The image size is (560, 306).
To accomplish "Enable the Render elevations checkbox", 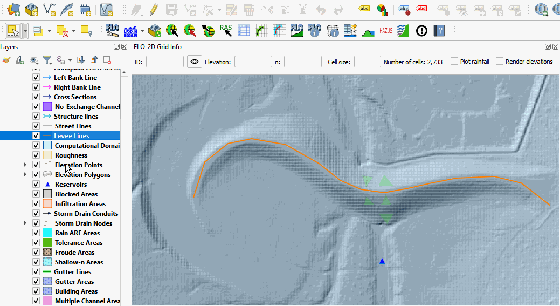I will [x=500, y=62].
